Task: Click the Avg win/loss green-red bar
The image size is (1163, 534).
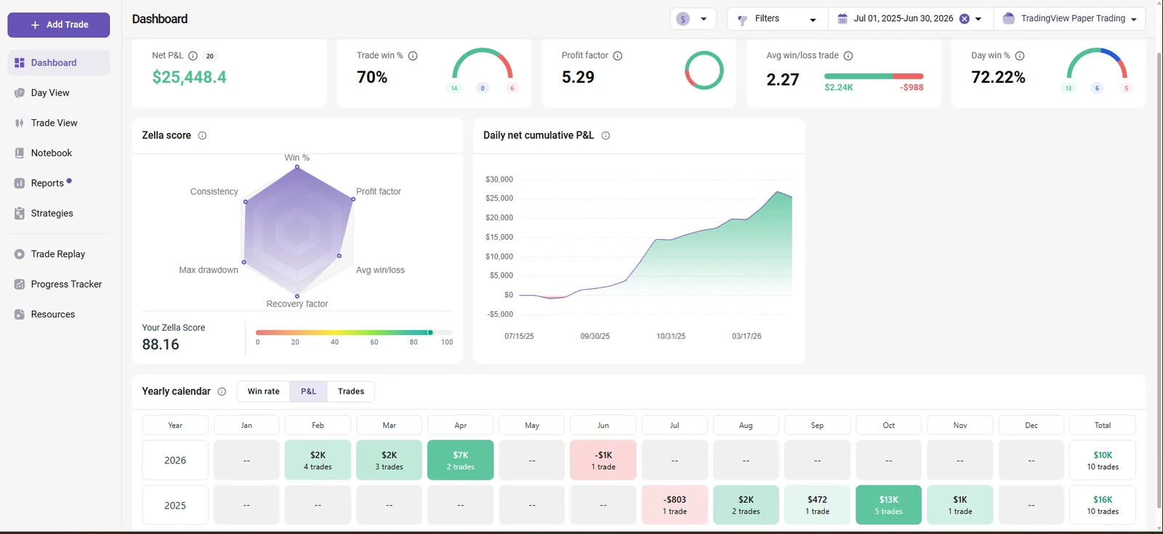Action: point(874,76)
